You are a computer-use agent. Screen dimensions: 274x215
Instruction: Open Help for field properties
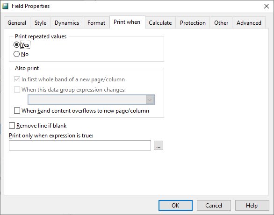point(252,205)
